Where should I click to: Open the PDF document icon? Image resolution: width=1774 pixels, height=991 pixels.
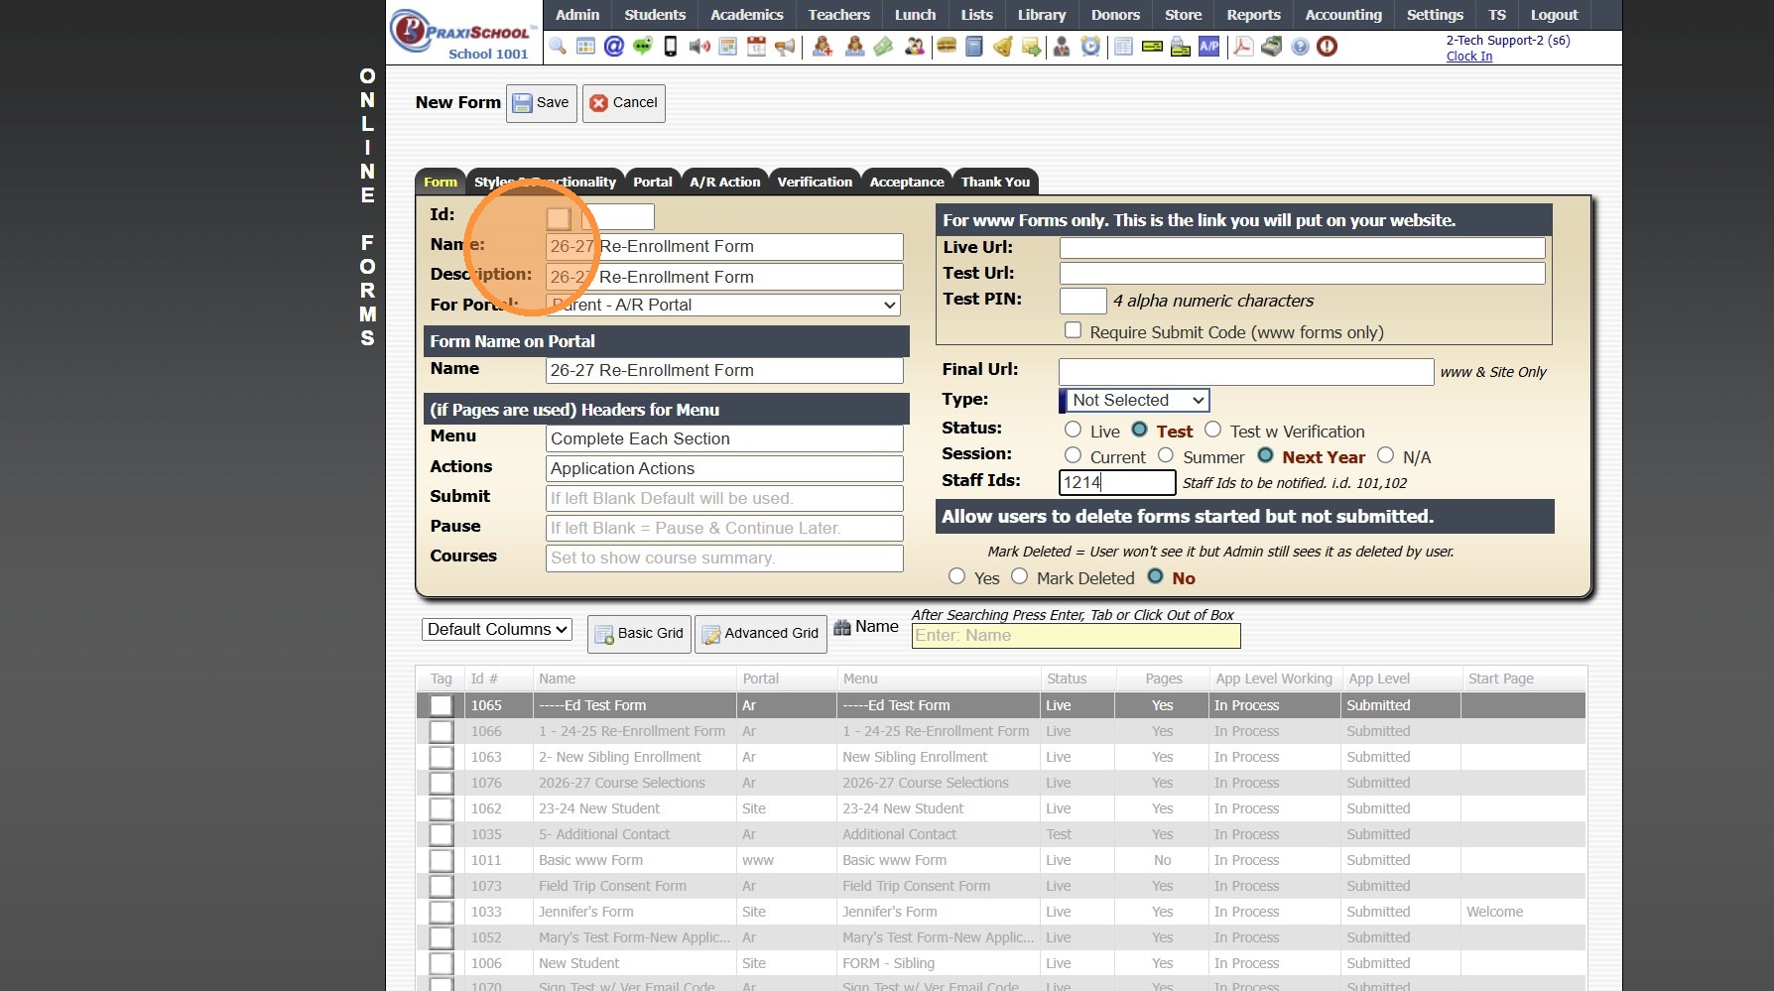[x=1243, y=47]
